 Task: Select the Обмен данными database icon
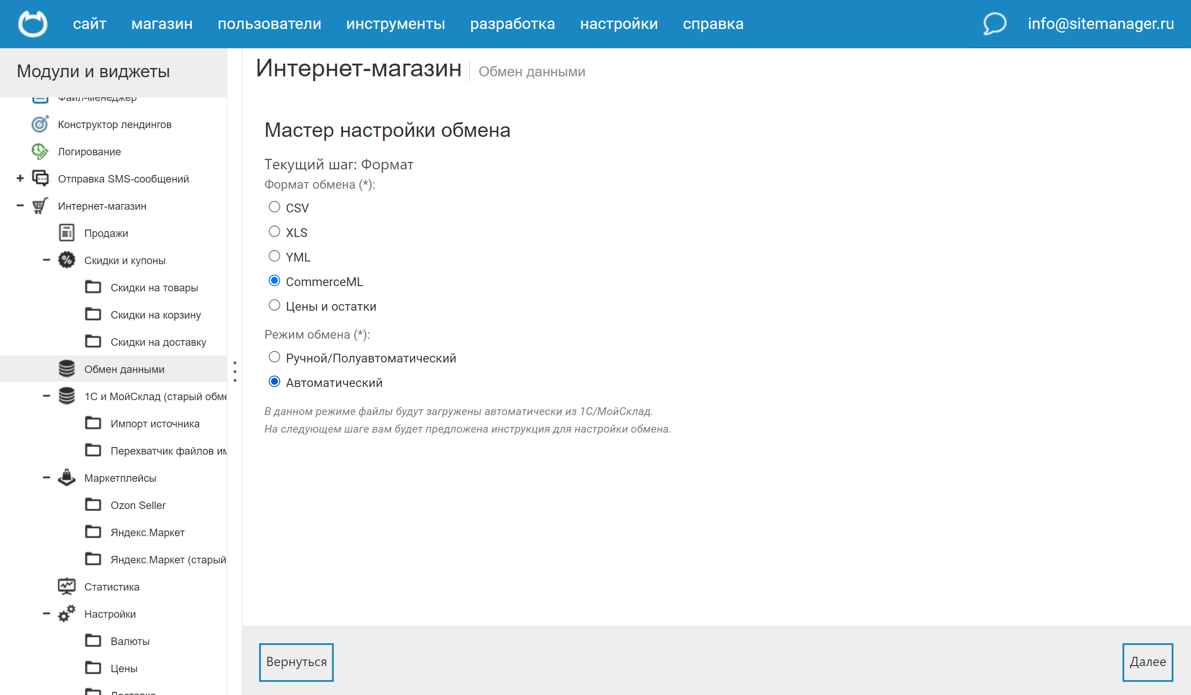pos(66,369)
